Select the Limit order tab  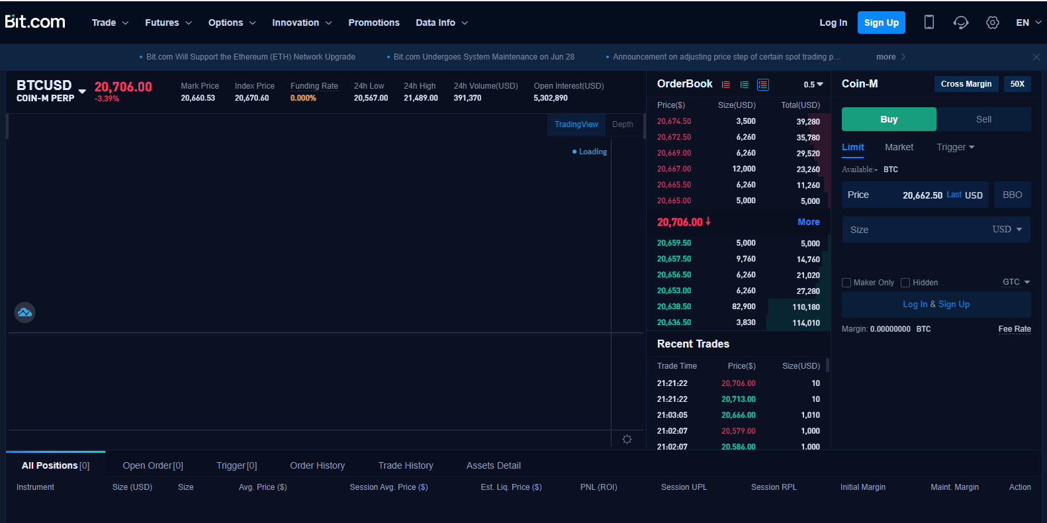click(x=853, y=148)
